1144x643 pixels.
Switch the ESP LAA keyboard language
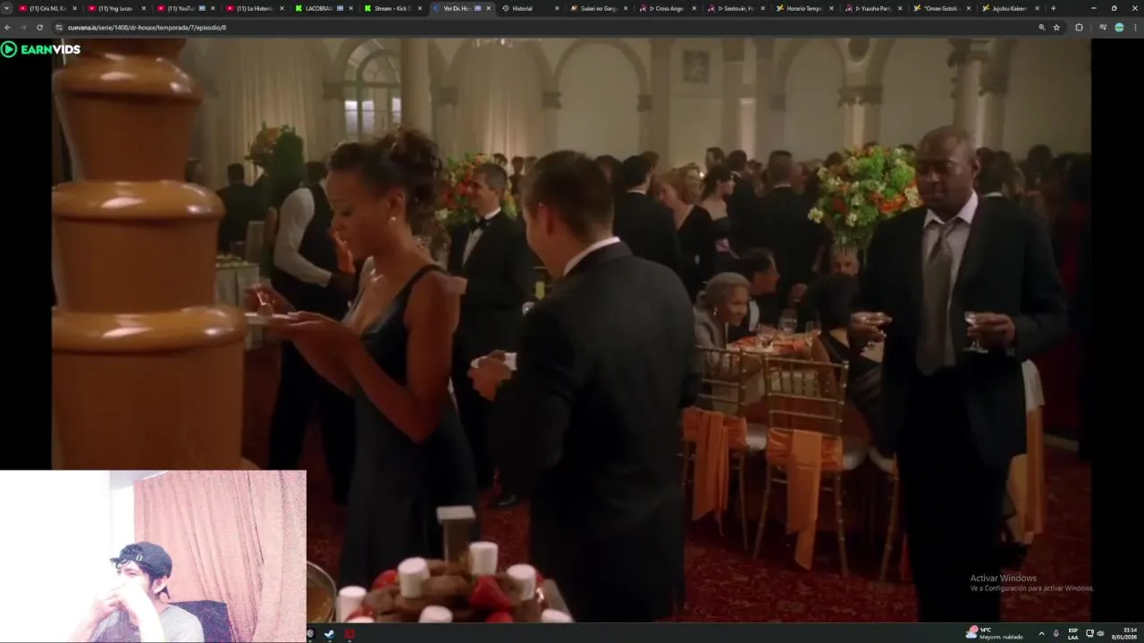point(1073,633)
